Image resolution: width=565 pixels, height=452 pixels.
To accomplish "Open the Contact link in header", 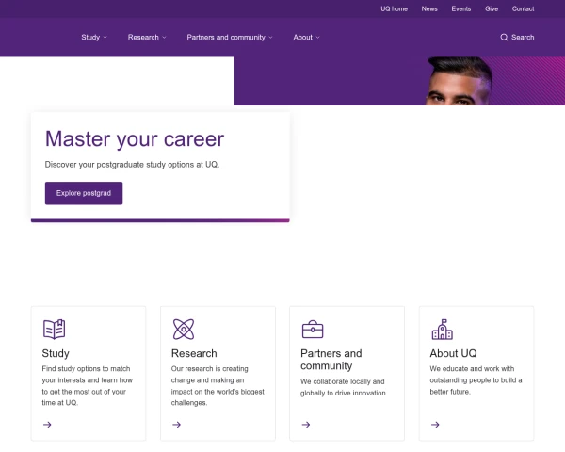I will click(523, 8).
